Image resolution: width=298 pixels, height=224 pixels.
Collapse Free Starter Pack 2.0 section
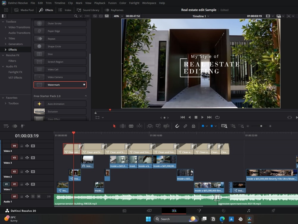point(86,96)
